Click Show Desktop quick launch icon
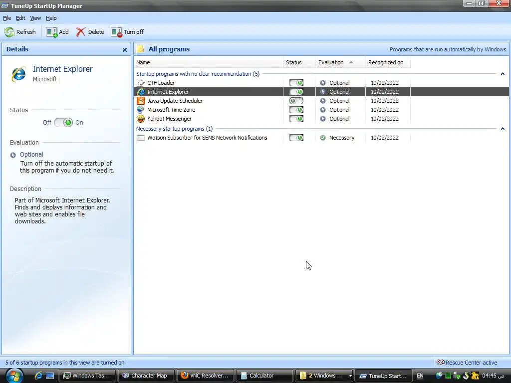 (x=50, y=376)
